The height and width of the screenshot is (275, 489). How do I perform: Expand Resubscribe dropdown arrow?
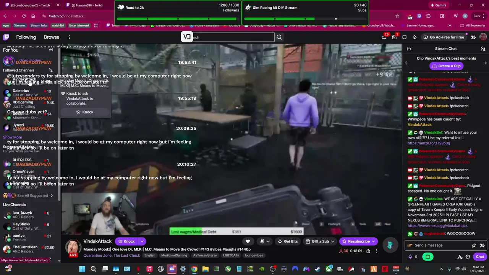(x=374, y=241)
